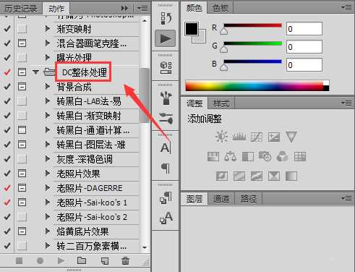This screenshot has height=272, width=355.
Task: Expand the 渐变映射 action
Action: coord(48,29)
